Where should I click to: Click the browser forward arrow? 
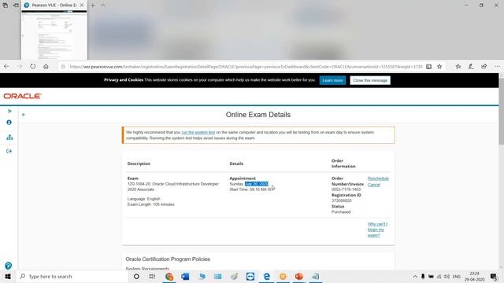tap(20, 66)
